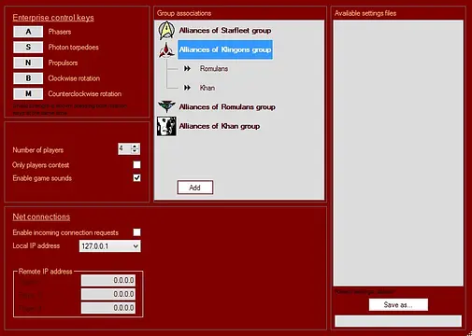The image size is (472, 336).
Task: Click the Local IP address label
Action: (36, 245)
